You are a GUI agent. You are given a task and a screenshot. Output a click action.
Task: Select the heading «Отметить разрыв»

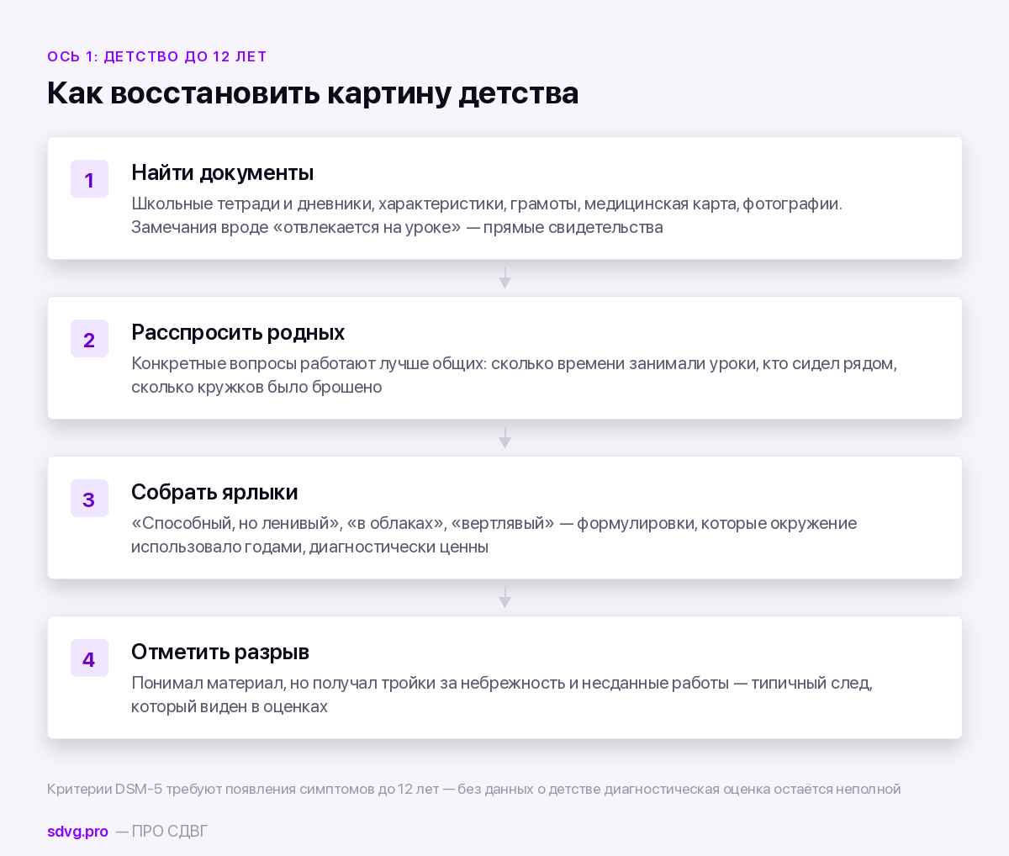point(220,652)
